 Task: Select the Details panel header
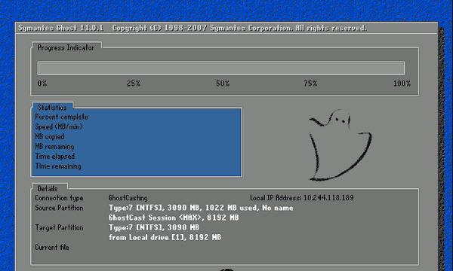[48, 188]
